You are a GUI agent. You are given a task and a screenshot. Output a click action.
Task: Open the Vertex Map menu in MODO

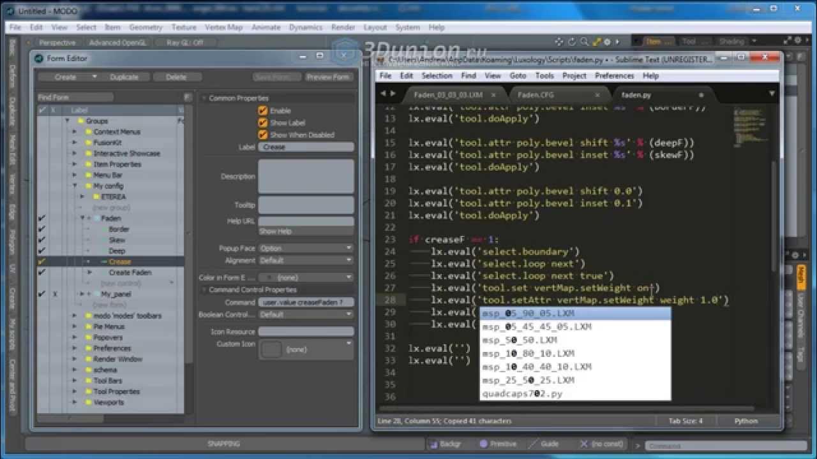223,27
